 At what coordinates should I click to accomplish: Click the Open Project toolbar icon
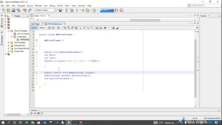coord(14,10)
